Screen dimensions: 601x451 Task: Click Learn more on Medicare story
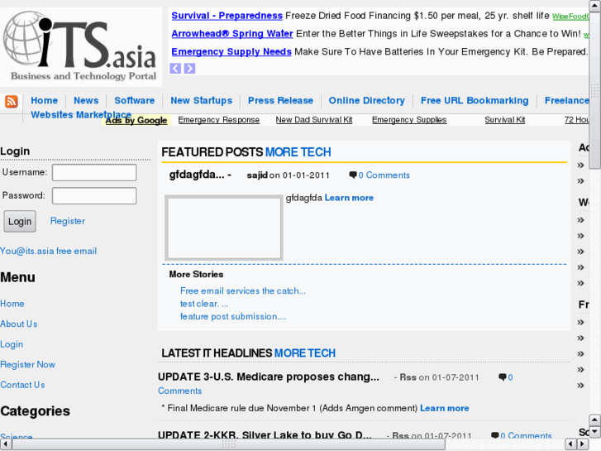445,409
